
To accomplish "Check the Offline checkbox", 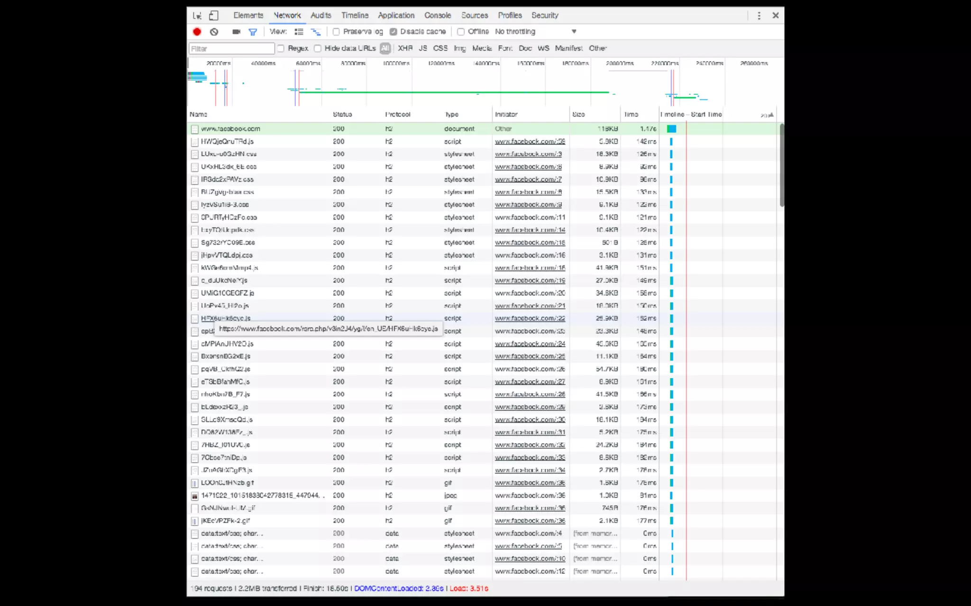I will [x=460, y=32].
